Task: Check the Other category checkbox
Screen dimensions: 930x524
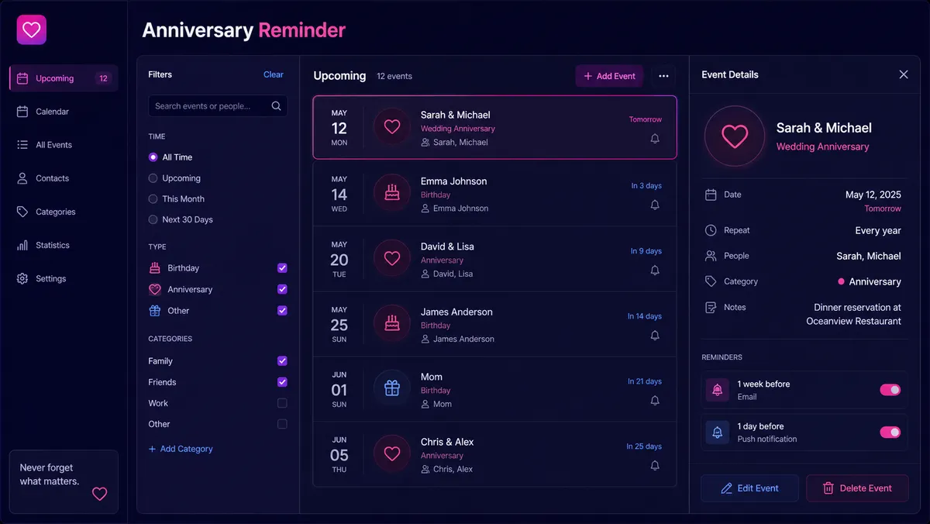Action: pyautogui.click(x=282, y=424)
